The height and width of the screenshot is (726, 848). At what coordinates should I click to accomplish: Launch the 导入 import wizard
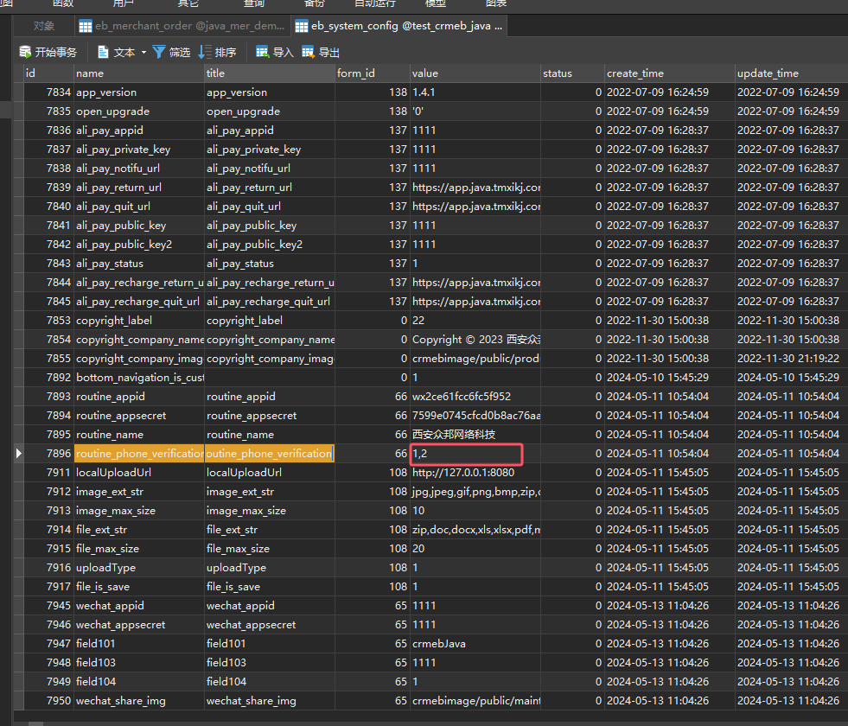[x=274, y=52]
